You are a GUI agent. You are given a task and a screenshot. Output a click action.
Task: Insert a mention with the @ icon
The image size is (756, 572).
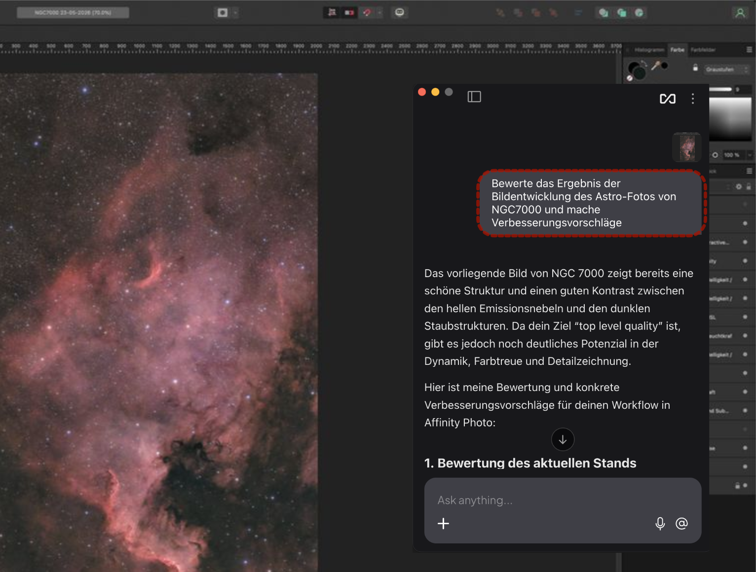(x=681, y=524)
